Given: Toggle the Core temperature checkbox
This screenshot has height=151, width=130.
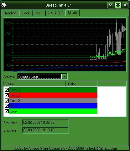Looking at the screenshot, I should 7,111.
